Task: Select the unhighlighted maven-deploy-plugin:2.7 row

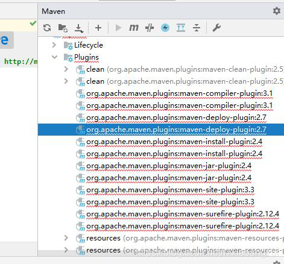Action: tap(161, 118)
